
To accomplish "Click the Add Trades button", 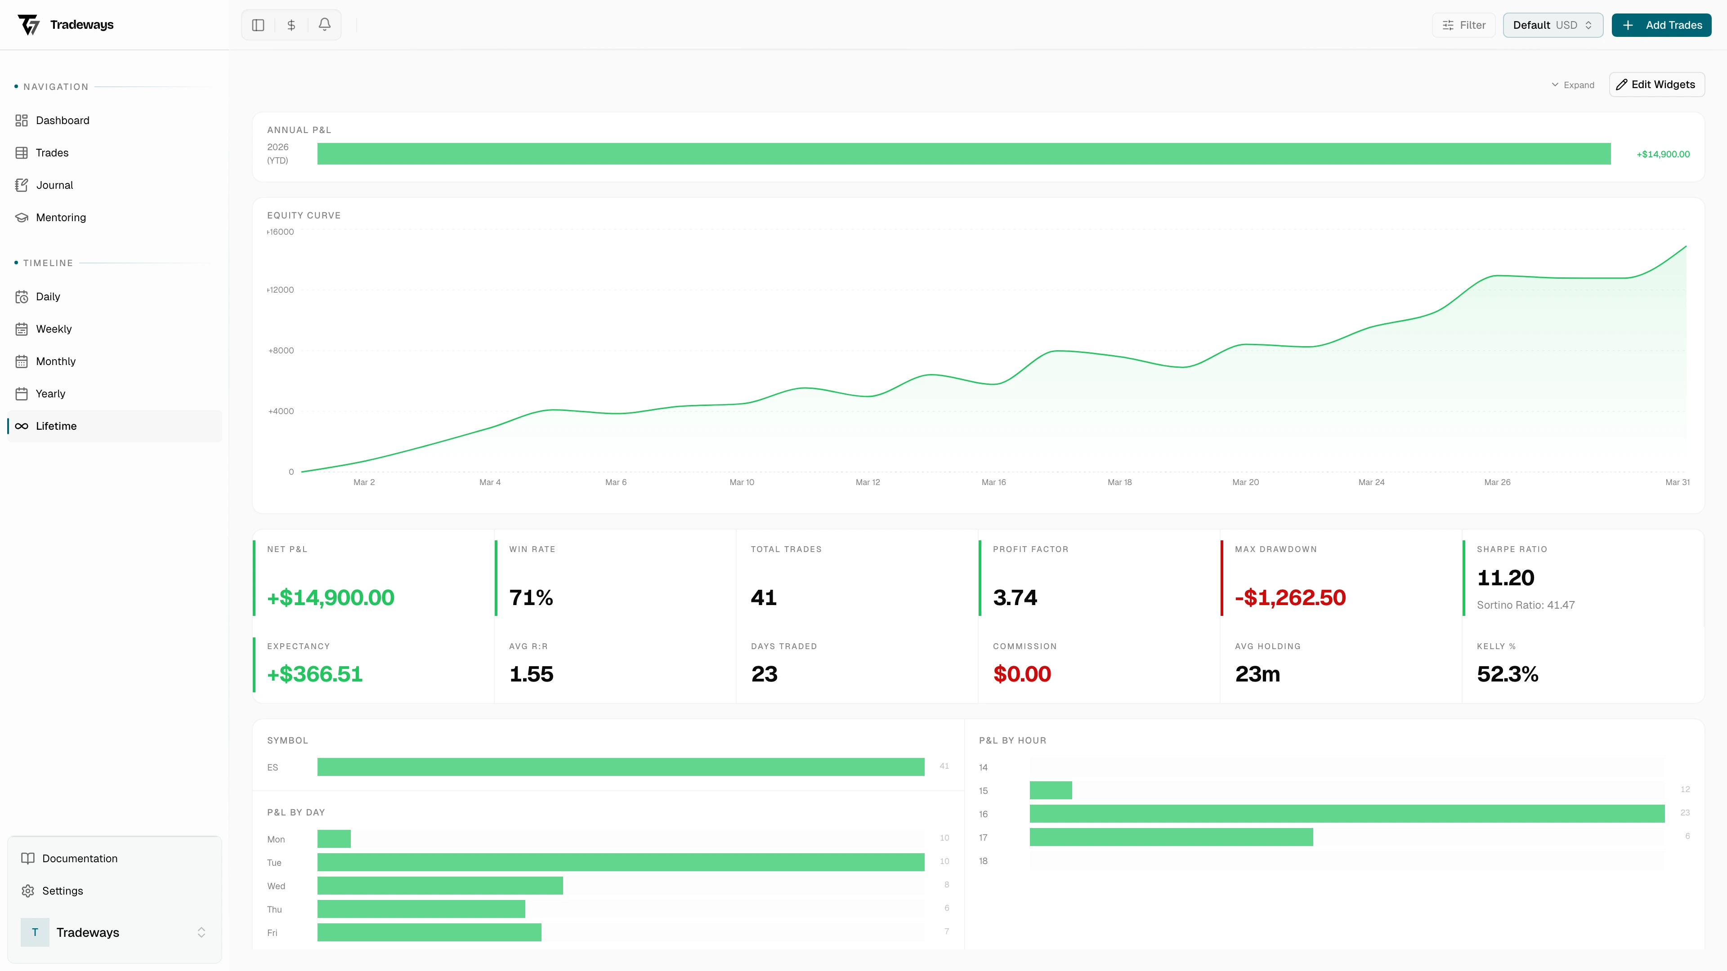I will (x=1661, y=25).
